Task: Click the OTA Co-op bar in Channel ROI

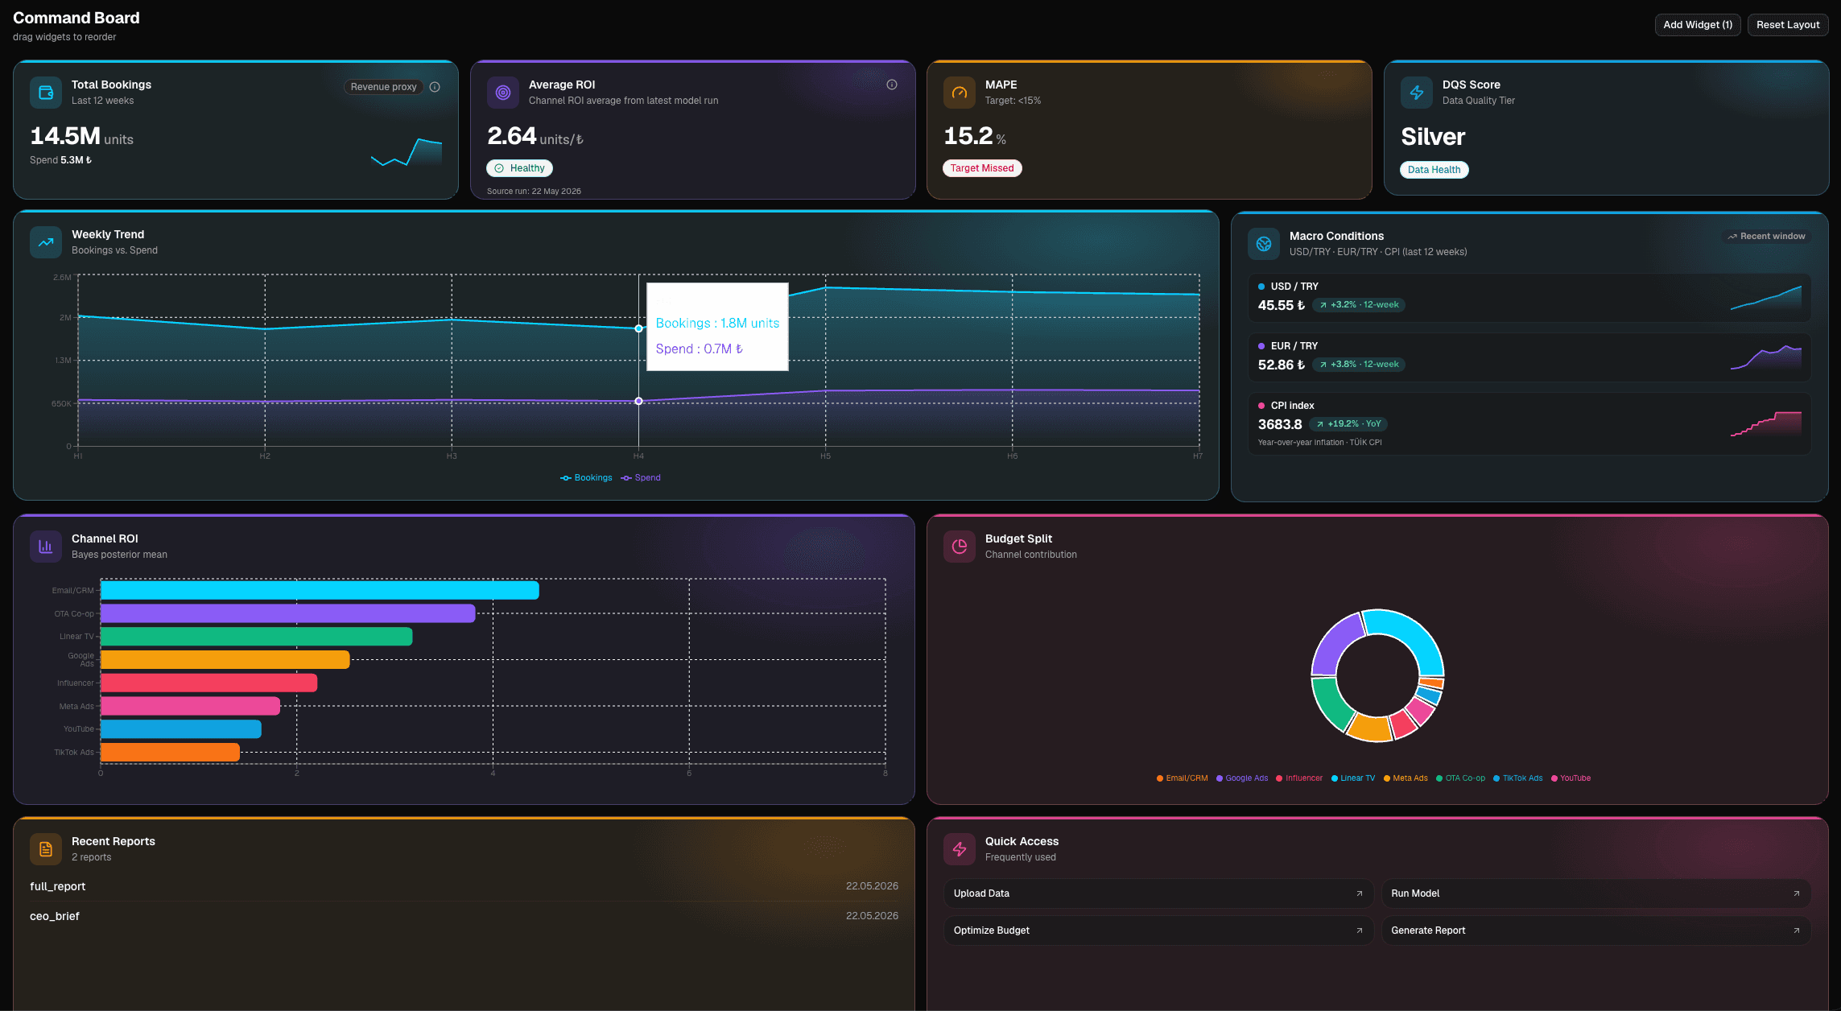Action: 288,613
